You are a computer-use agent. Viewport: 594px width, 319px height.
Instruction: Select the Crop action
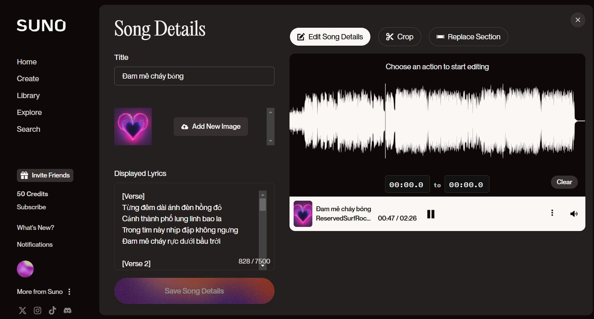(400, 37)
